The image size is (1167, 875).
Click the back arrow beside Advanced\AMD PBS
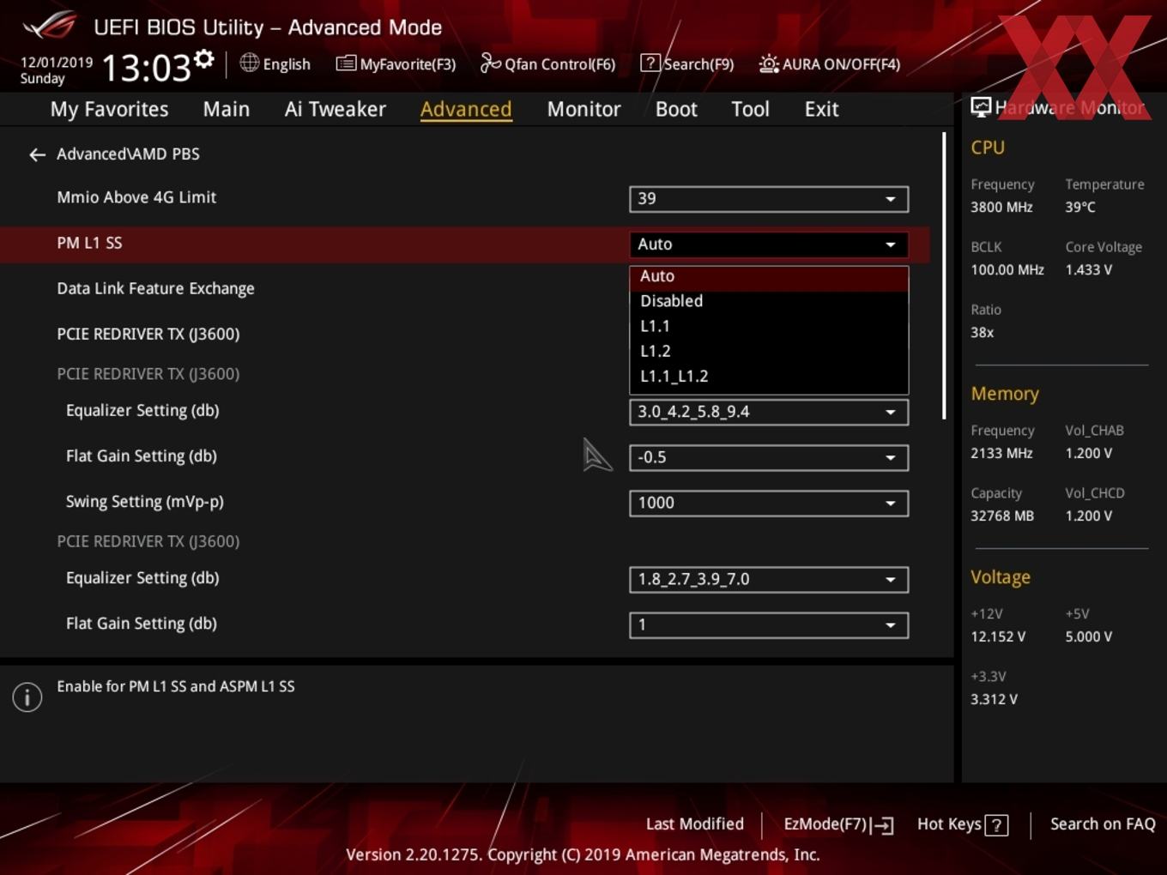(x=37, y=154)
